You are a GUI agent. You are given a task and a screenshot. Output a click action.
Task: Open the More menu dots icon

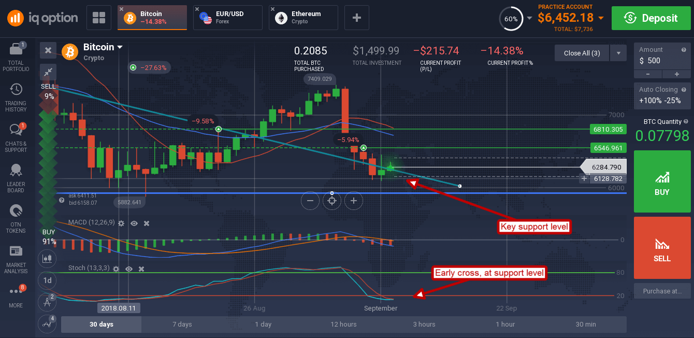16,291
